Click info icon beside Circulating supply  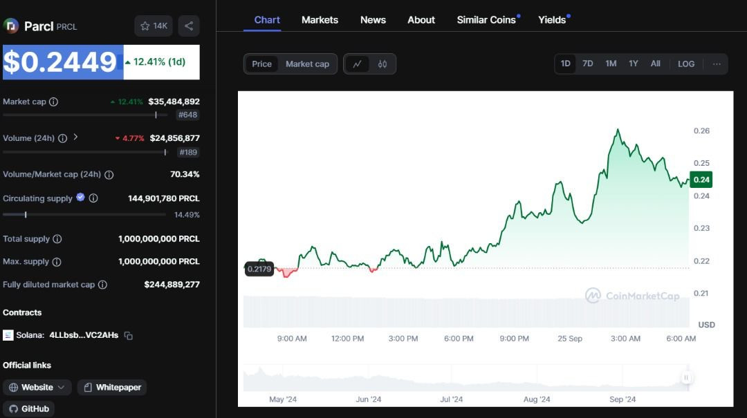(93, 198)
